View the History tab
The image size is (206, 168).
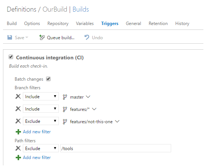coord(182,24)
